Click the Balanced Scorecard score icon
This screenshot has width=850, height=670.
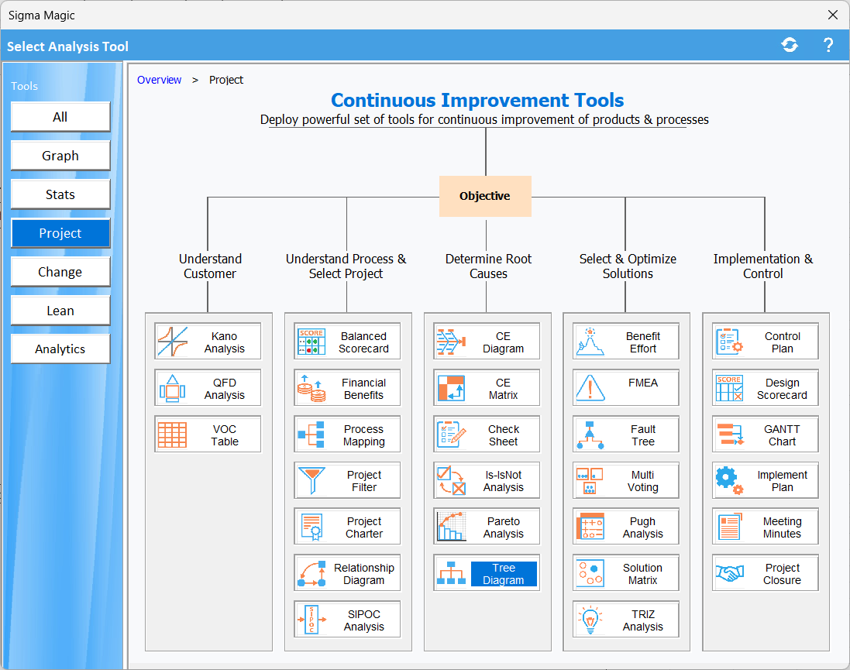tap(311, 342)
